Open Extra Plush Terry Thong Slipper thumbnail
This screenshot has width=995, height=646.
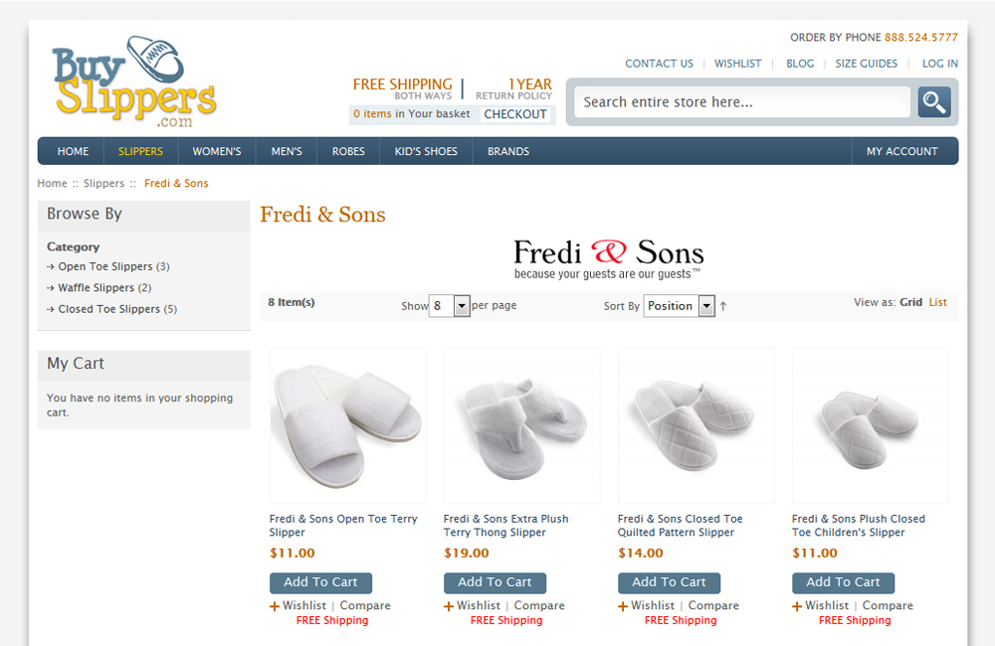coord(522,425)
